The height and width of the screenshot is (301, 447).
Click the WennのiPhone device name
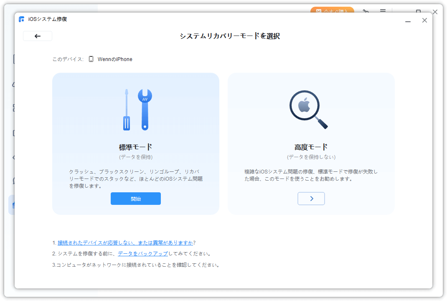(x=115, y=59)
